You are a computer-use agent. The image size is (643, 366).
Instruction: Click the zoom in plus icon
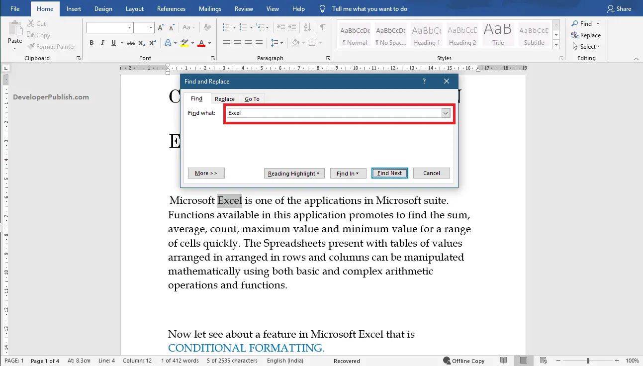(x=617, y=361)
